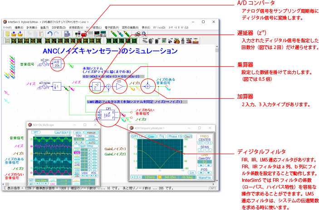This screenshot has width=319, height=210.
Task: Click the DF1 digital filter block
Action: tap(107, 115)
